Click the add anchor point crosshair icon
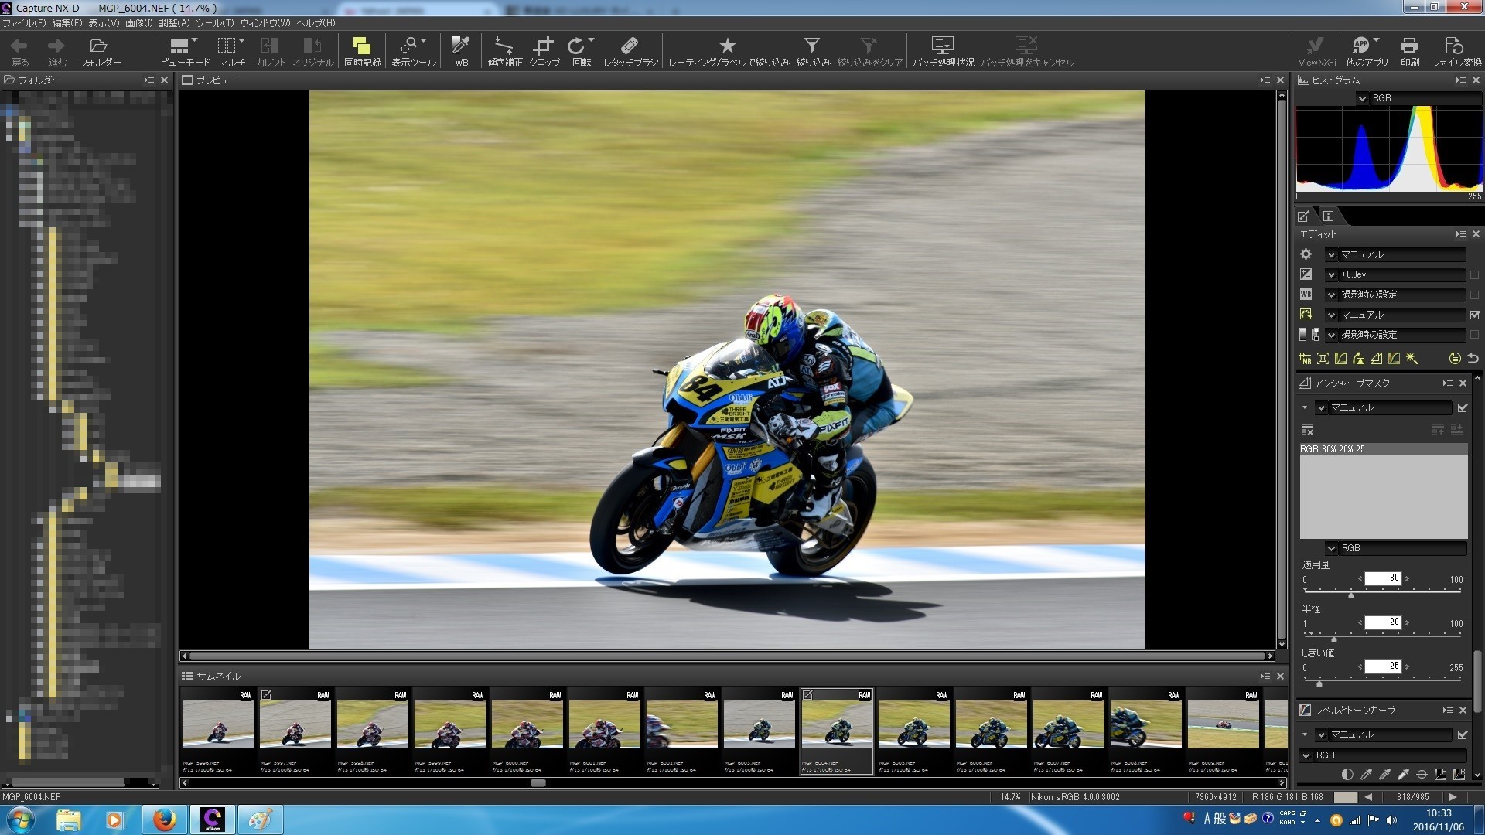Viewport: 1485px width, 835px height. 1422,774
